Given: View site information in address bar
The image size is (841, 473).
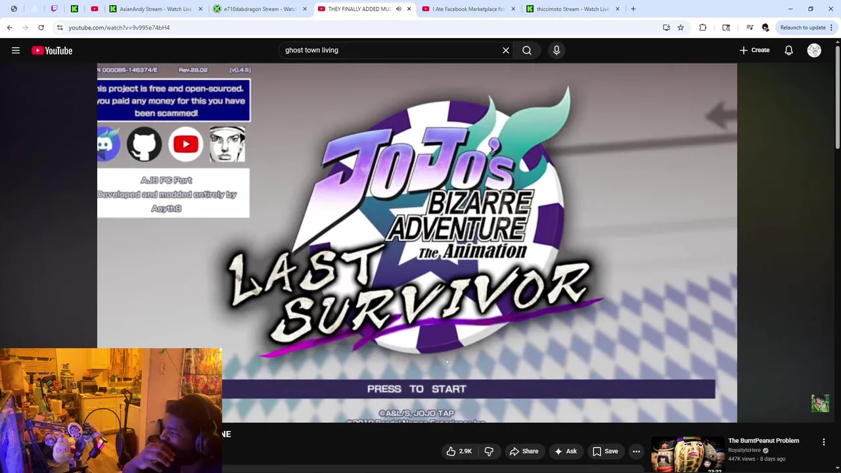Looking at the screenshot, I should coord(60,28).
